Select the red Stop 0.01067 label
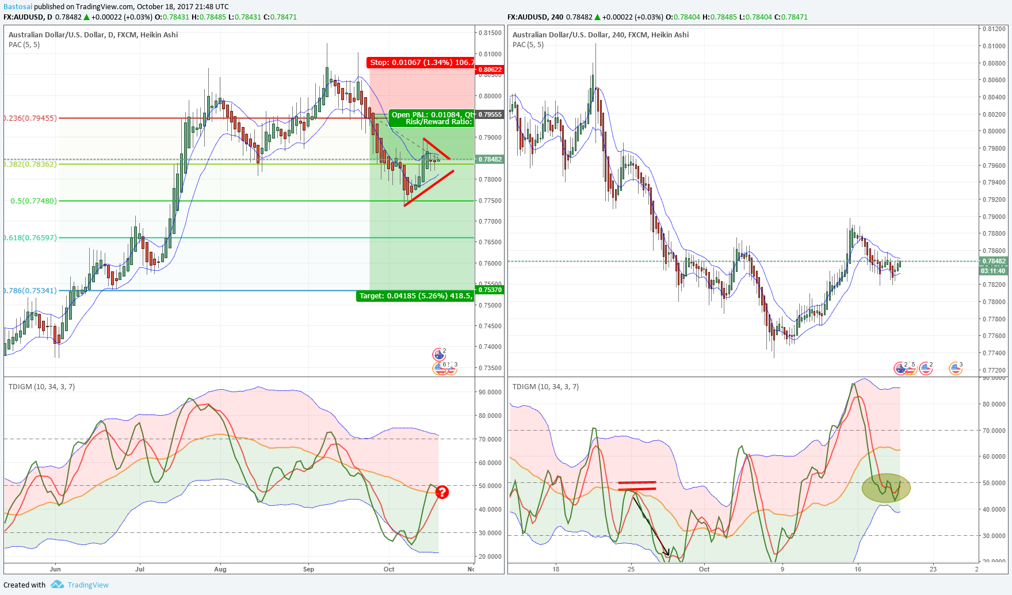Image resolution: width=1012 pixels, height=595 pixels. point(421,62)
